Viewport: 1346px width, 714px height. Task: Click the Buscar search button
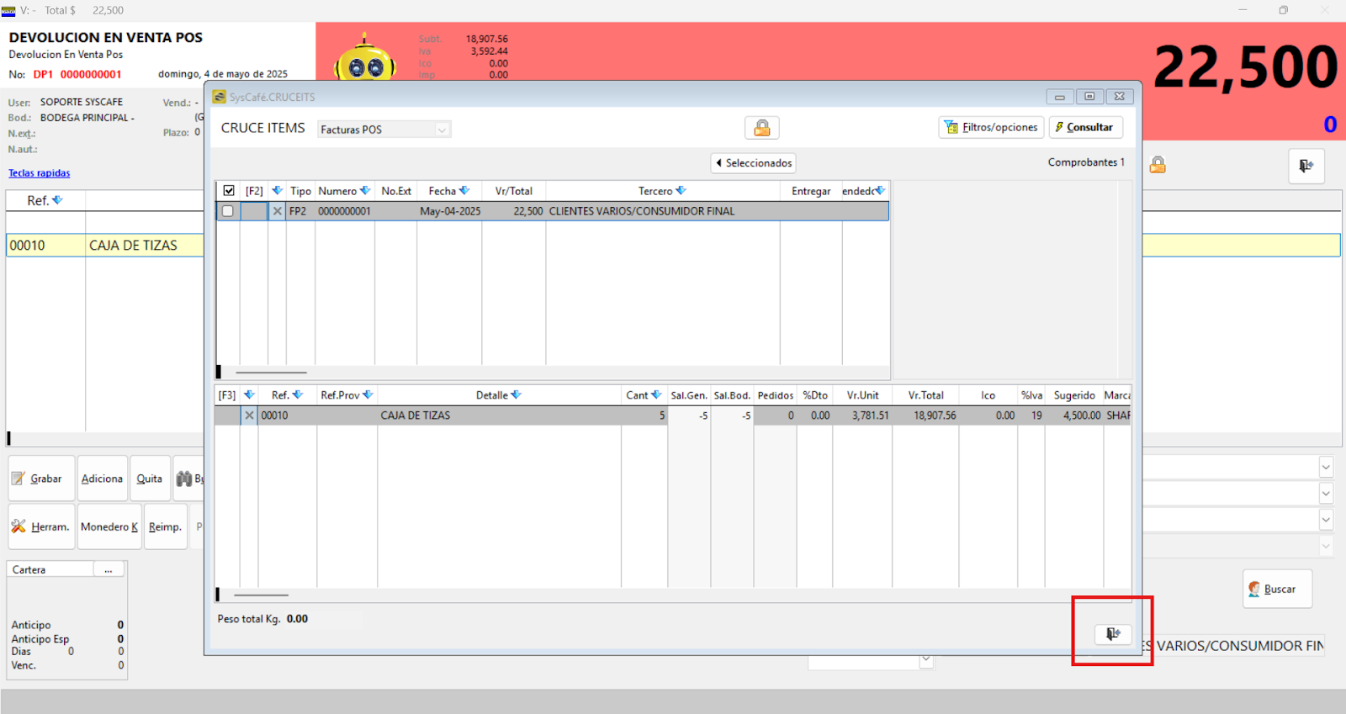[1276, 589]
